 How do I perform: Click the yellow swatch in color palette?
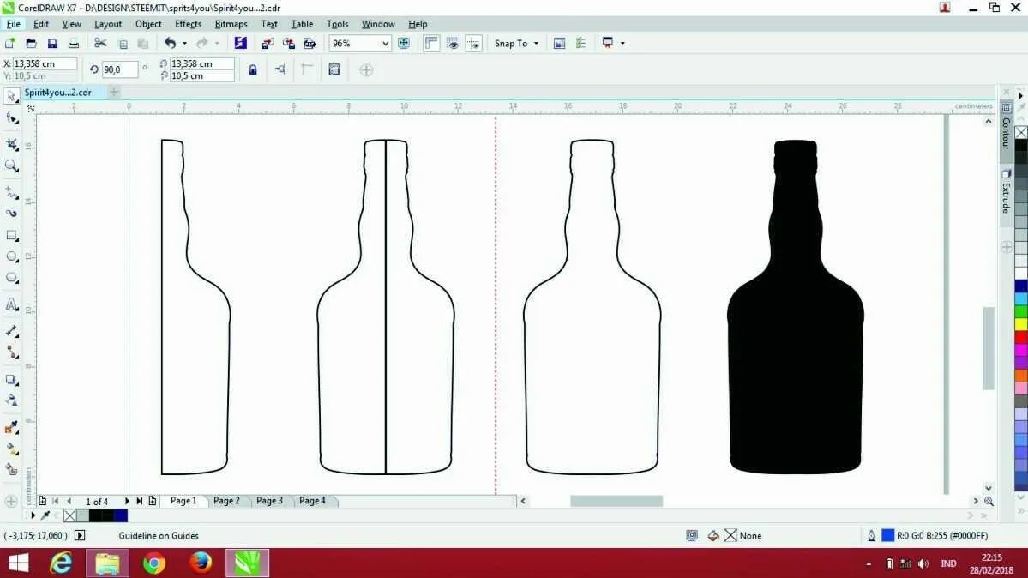(x=1021, y=324)
